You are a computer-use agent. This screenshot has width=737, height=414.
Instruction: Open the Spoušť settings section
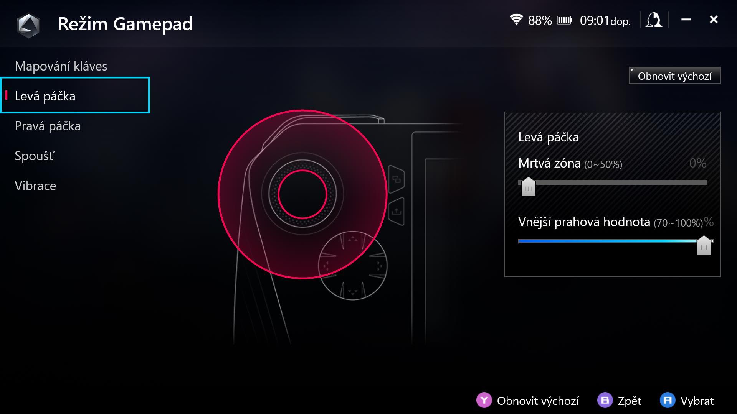(35, 156)
